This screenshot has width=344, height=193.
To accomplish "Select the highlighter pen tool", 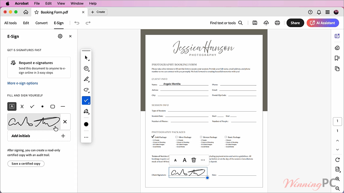I will pyautogui.click(x=86, y=79).
